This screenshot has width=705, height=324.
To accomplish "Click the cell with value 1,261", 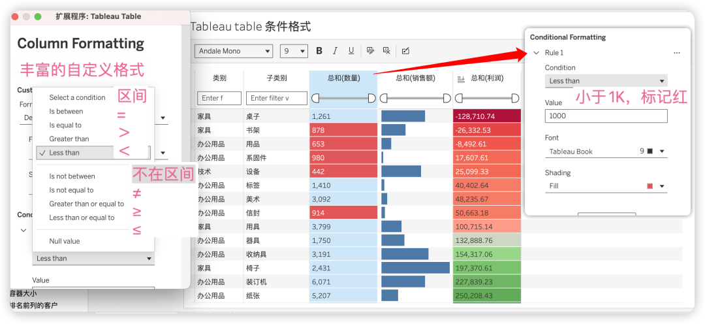I will (x=343, y=116).
